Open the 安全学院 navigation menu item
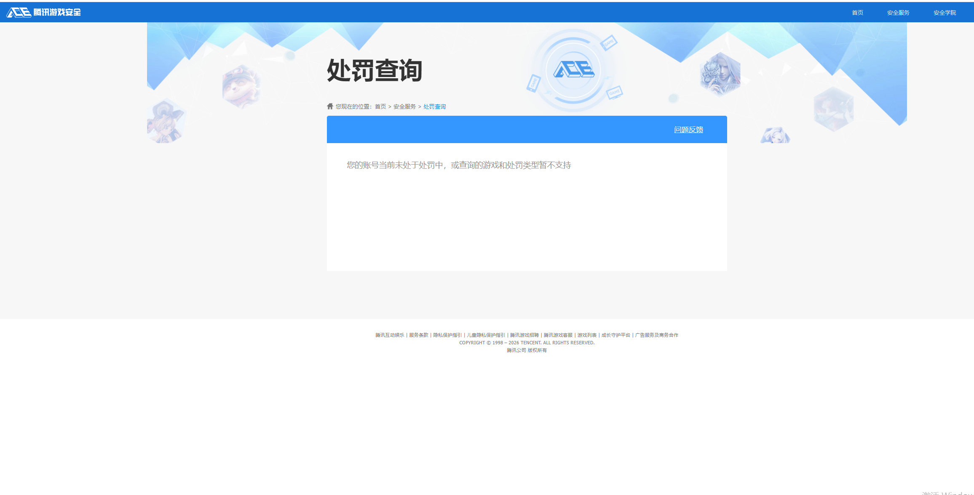The height and width of the screenshot is (495, 974). tap(944, 12)
